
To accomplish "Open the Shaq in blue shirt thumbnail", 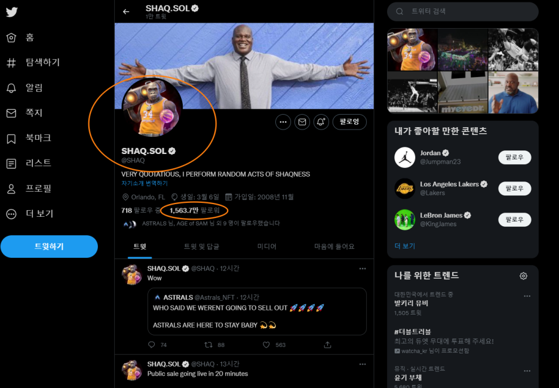I will click(514, 93).
